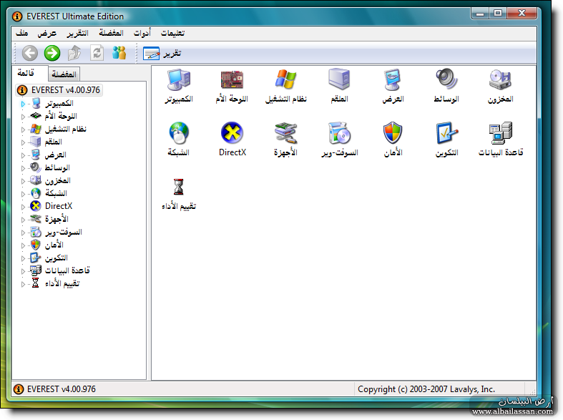The image size is (563, 420).
Task: Open the الوسائط speaker large icon
Action: (446, 86)
